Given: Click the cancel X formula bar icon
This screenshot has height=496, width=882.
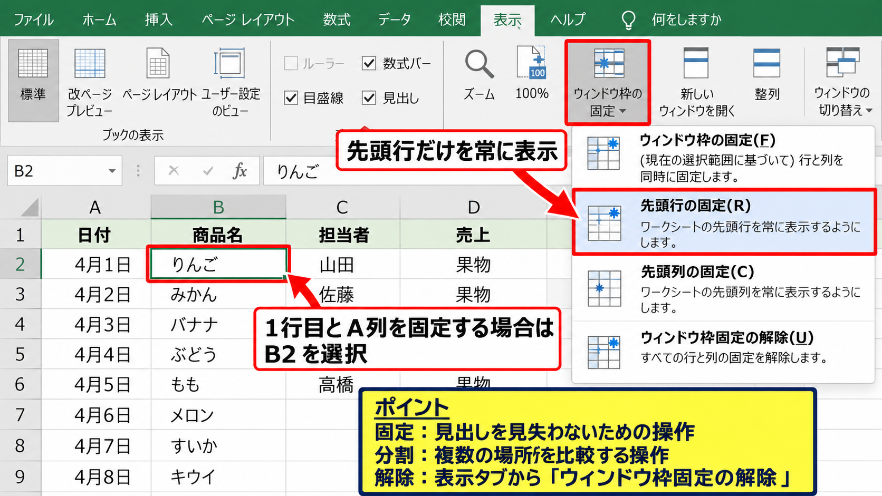Looking at the screenshot, I should coord(174,171).
